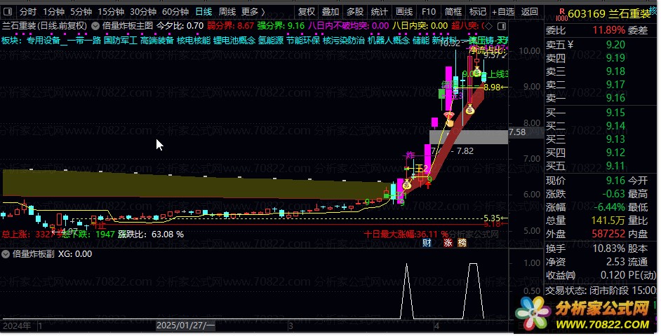Image resolution: width=661 pixels, height=336 pixels.
Task: Click the blue 财 finance icon
Action: point(427,243)
